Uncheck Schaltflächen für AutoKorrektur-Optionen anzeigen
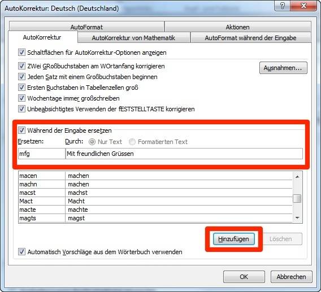321x292 pixels. 21,53
